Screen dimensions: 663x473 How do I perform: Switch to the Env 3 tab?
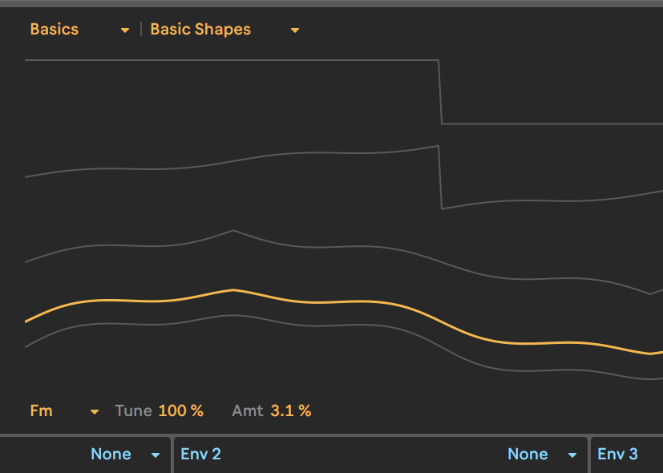coord(617,455)
